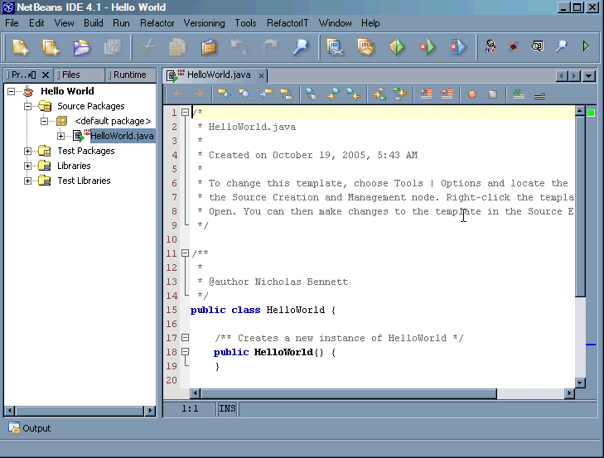604x458 pixels.
Task: Select HelloWorld.java in project tree
Action: 122,136
